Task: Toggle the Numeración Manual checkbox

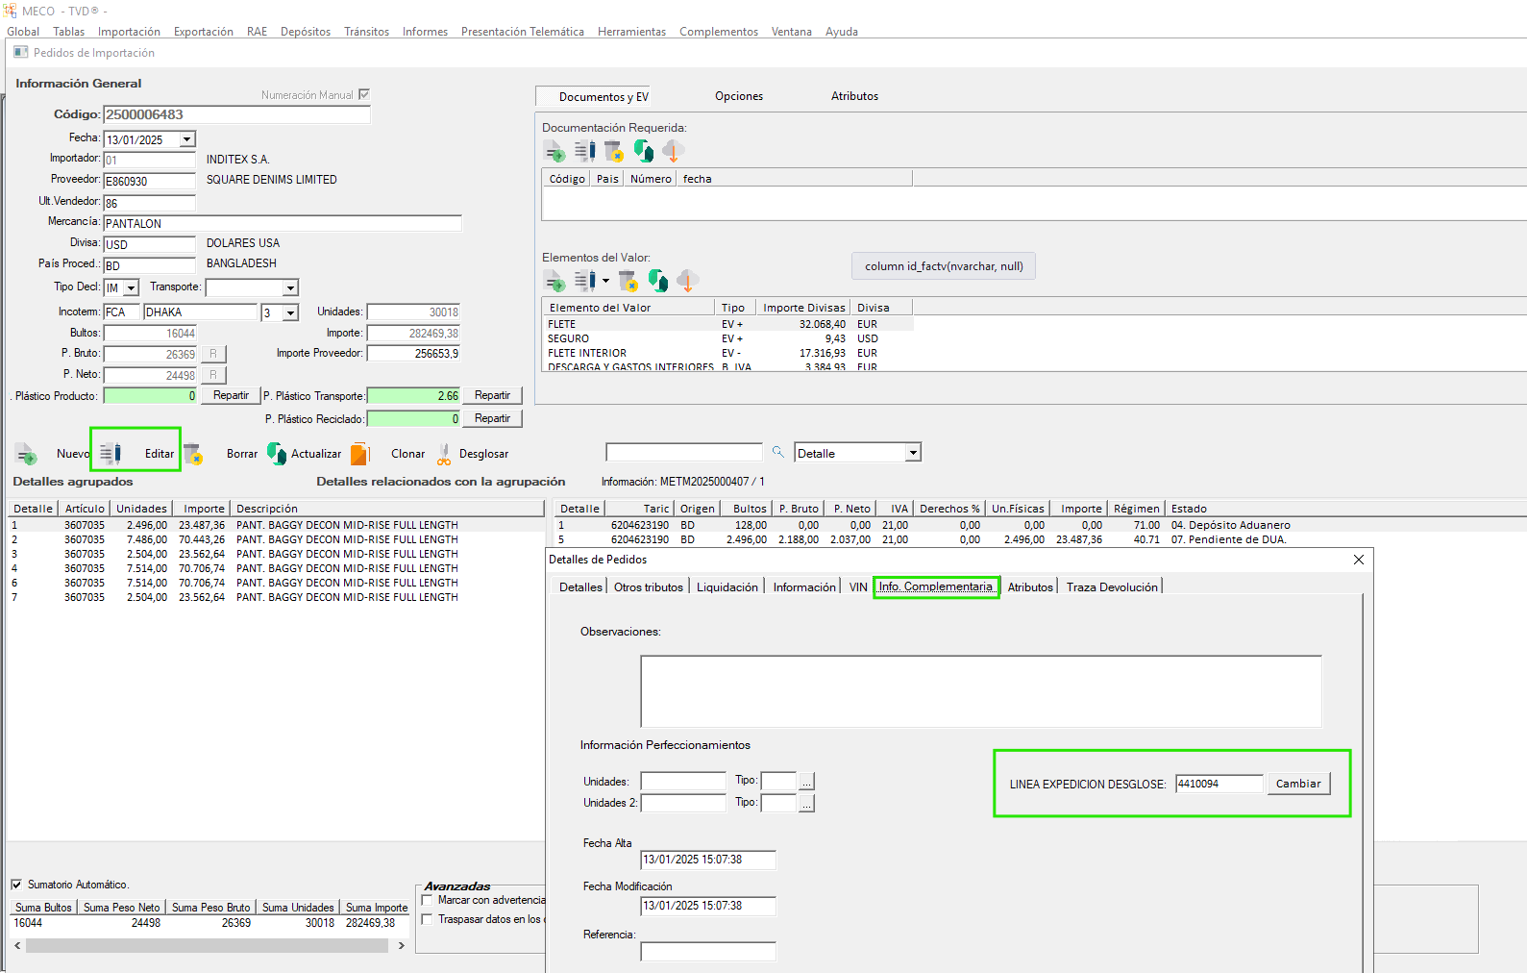Action: [x=364, y=94]
